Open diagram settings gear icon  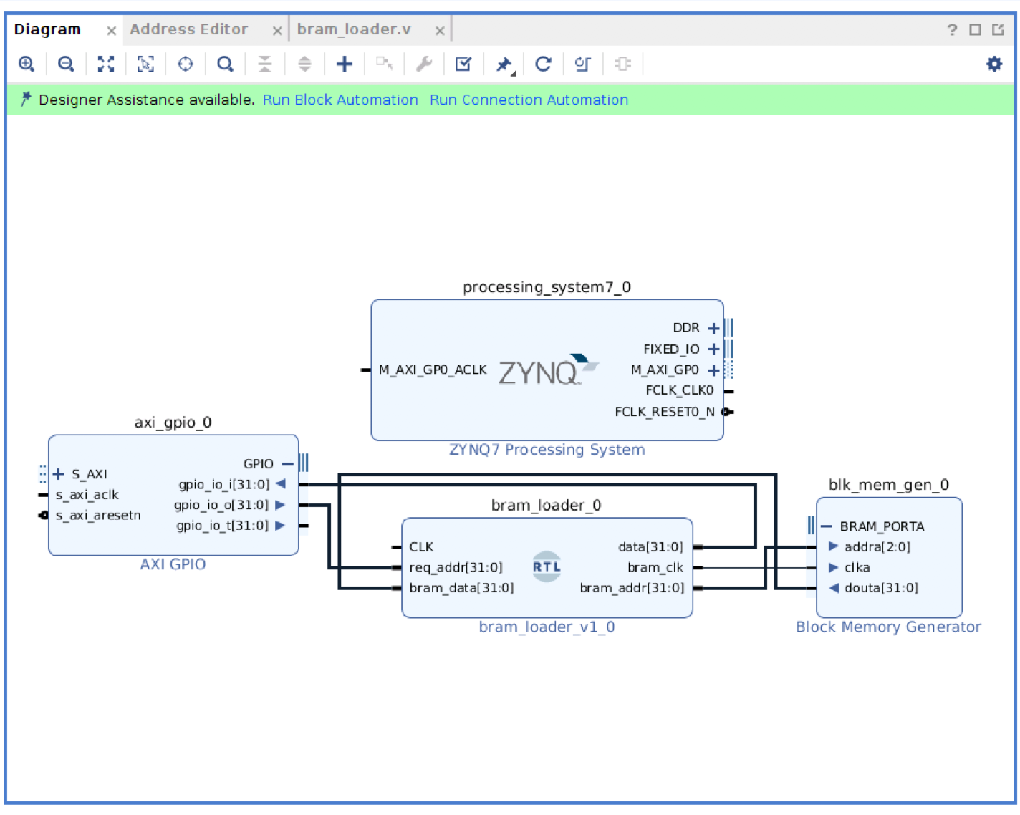(994, 64)
